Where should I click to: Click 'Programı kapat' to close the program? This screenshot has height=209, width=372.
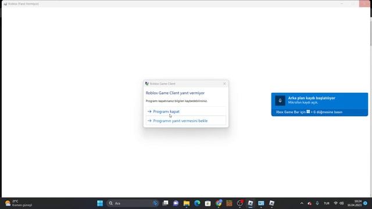pyautogui.click(x=186, y=111)
